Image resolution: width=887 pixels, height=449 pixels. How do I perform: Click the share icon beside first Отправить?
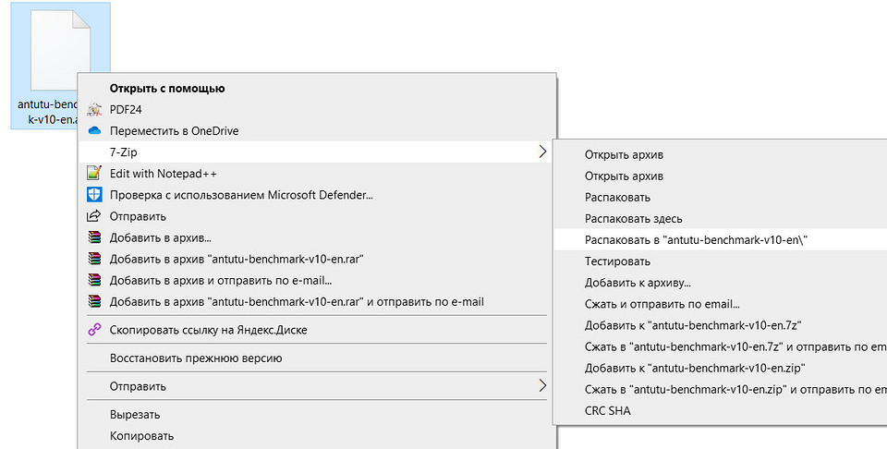94,216
